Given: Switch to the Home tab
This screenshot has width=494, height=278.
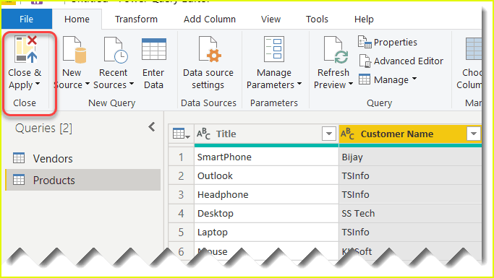Looking at the screenshot, I should 77,19.
